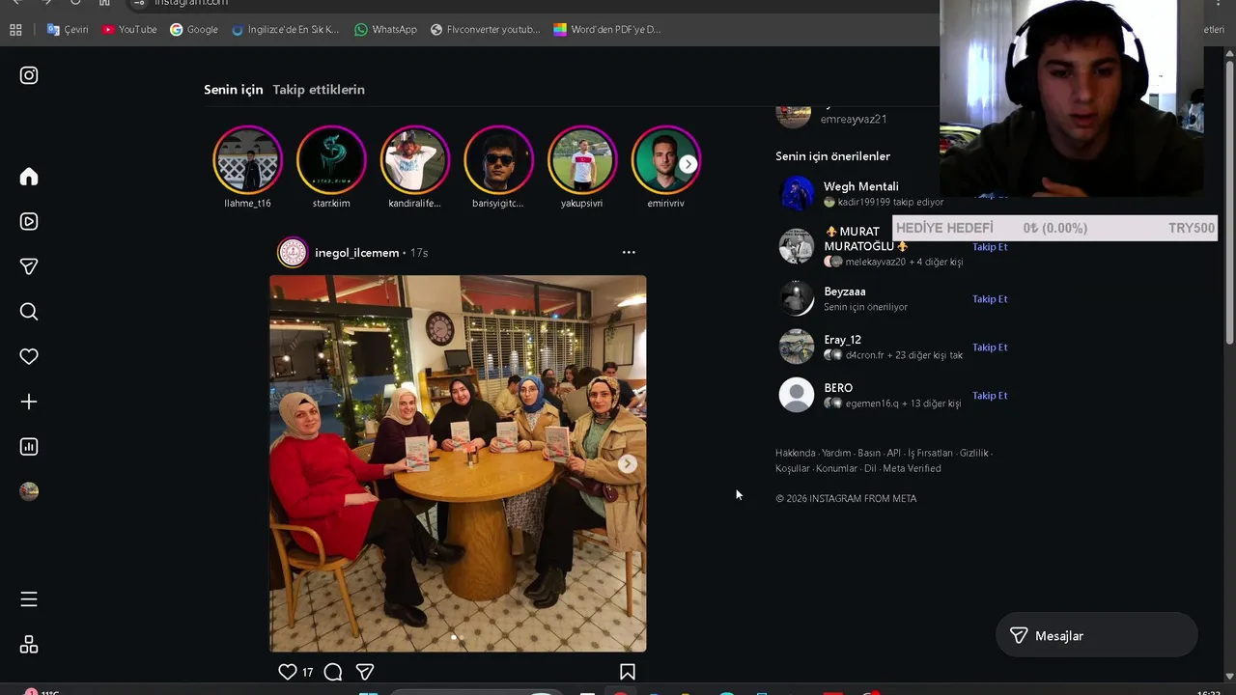Viewport: 1236px width, 695px height.
Task: Open ilahme_t16 story
Action: pyautogui.click(x=248, y=160)
